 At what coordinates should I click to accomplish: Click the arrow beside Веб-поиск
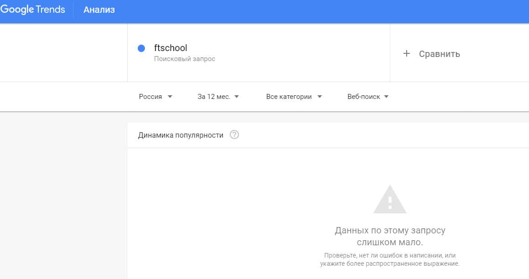tap(386, 97)
